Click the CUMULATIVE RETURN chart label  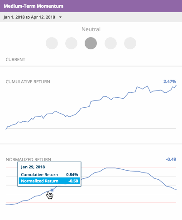[28, 82]
